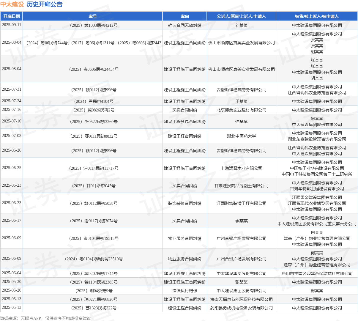358x321 pixels.
Task: Click case number (2025)赣1104民初2385号
Action: (93, 282)
